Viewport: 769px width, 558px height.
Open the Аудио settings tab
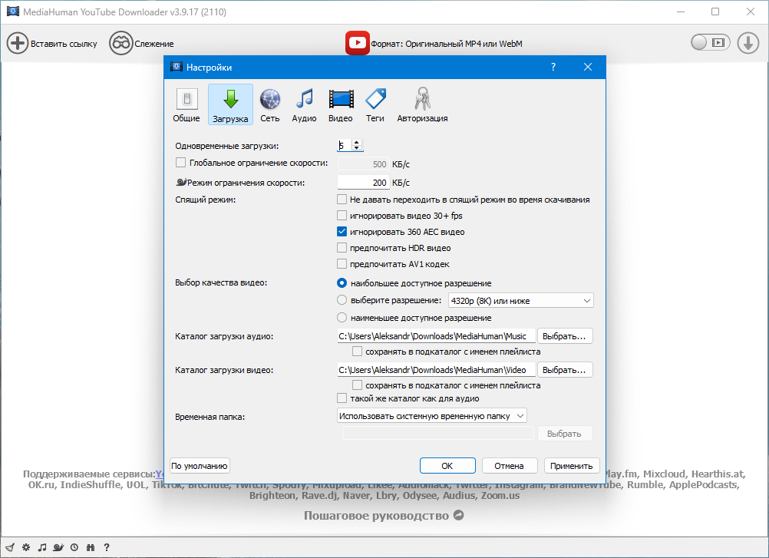[x=304, y=105]
